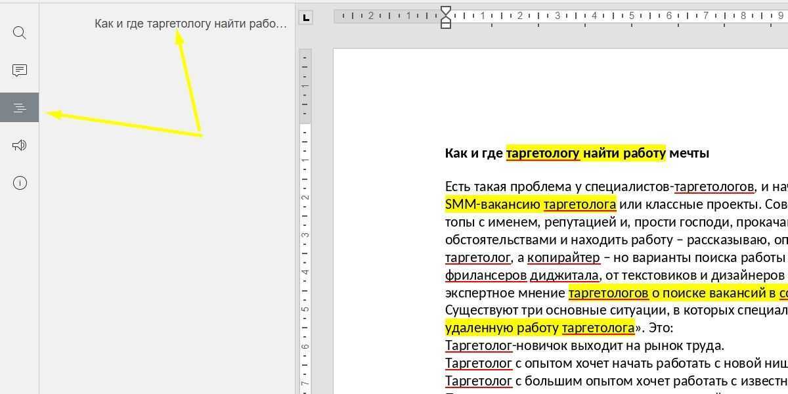Click the Feedback and Support megaphone icon
Viewport: 788px width, 394px height.
pyautogui.click(x=20, y=145)
